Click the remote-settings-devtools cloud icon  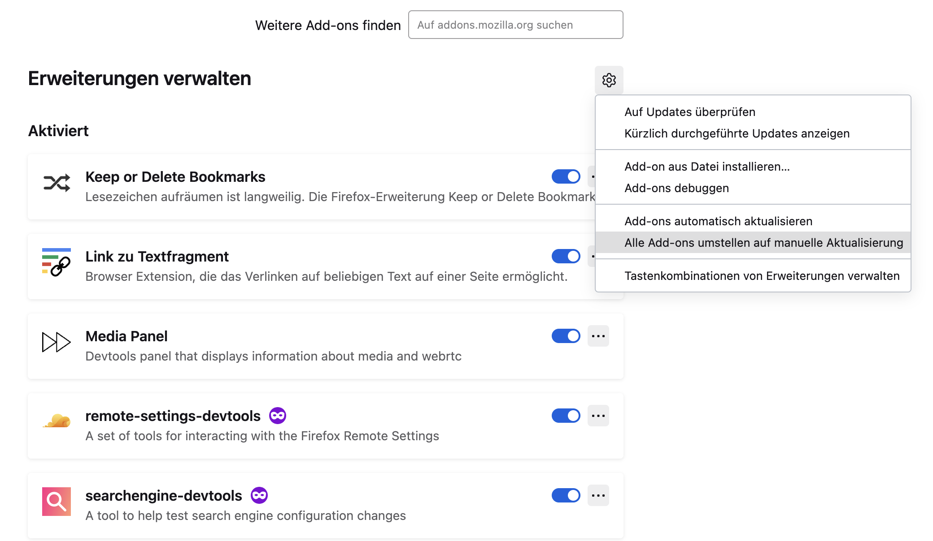pyautogui.click(x=57, y=421)
